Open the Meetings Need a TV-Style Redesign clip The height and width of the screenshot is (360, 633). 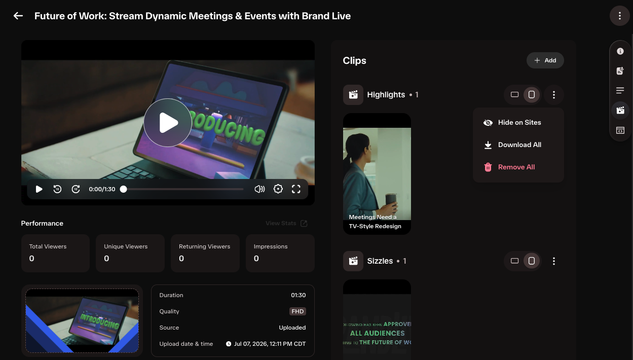coord(377,174)
